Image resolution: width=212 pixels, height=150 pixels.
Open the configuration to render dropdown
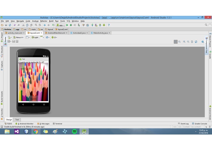point(9,37)
